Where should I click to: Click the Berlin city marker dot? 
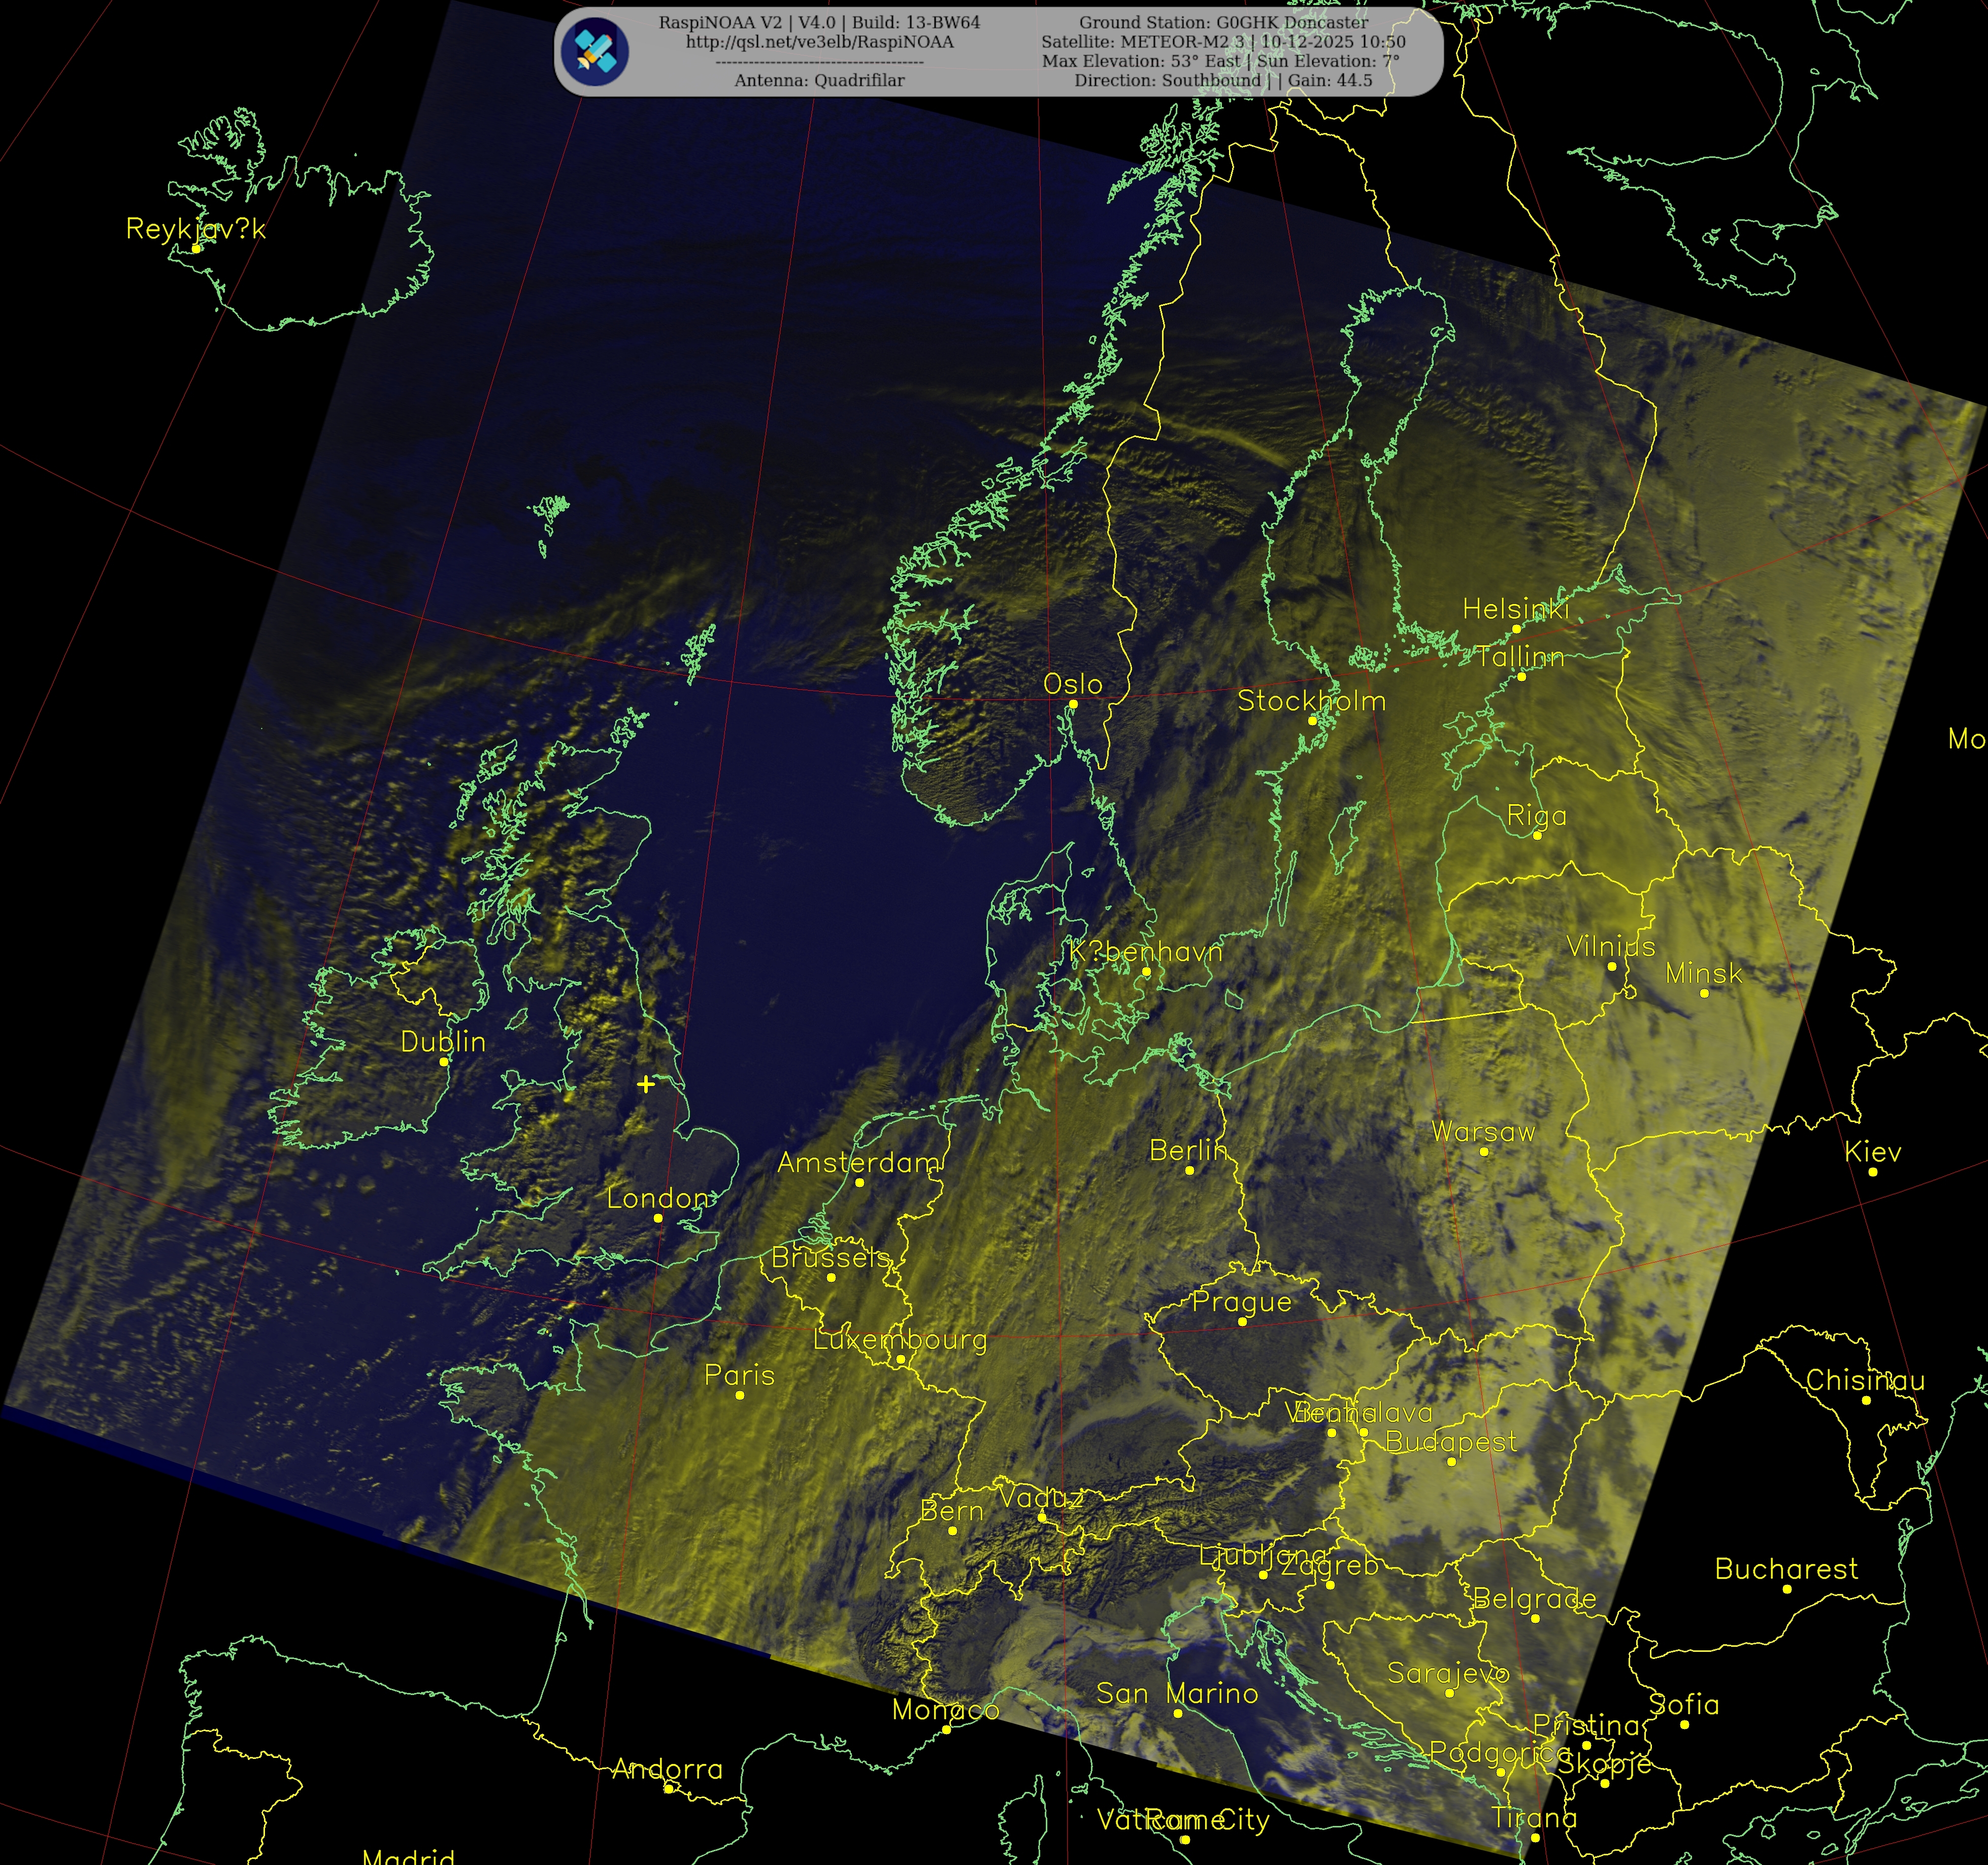[1189, 1169]
